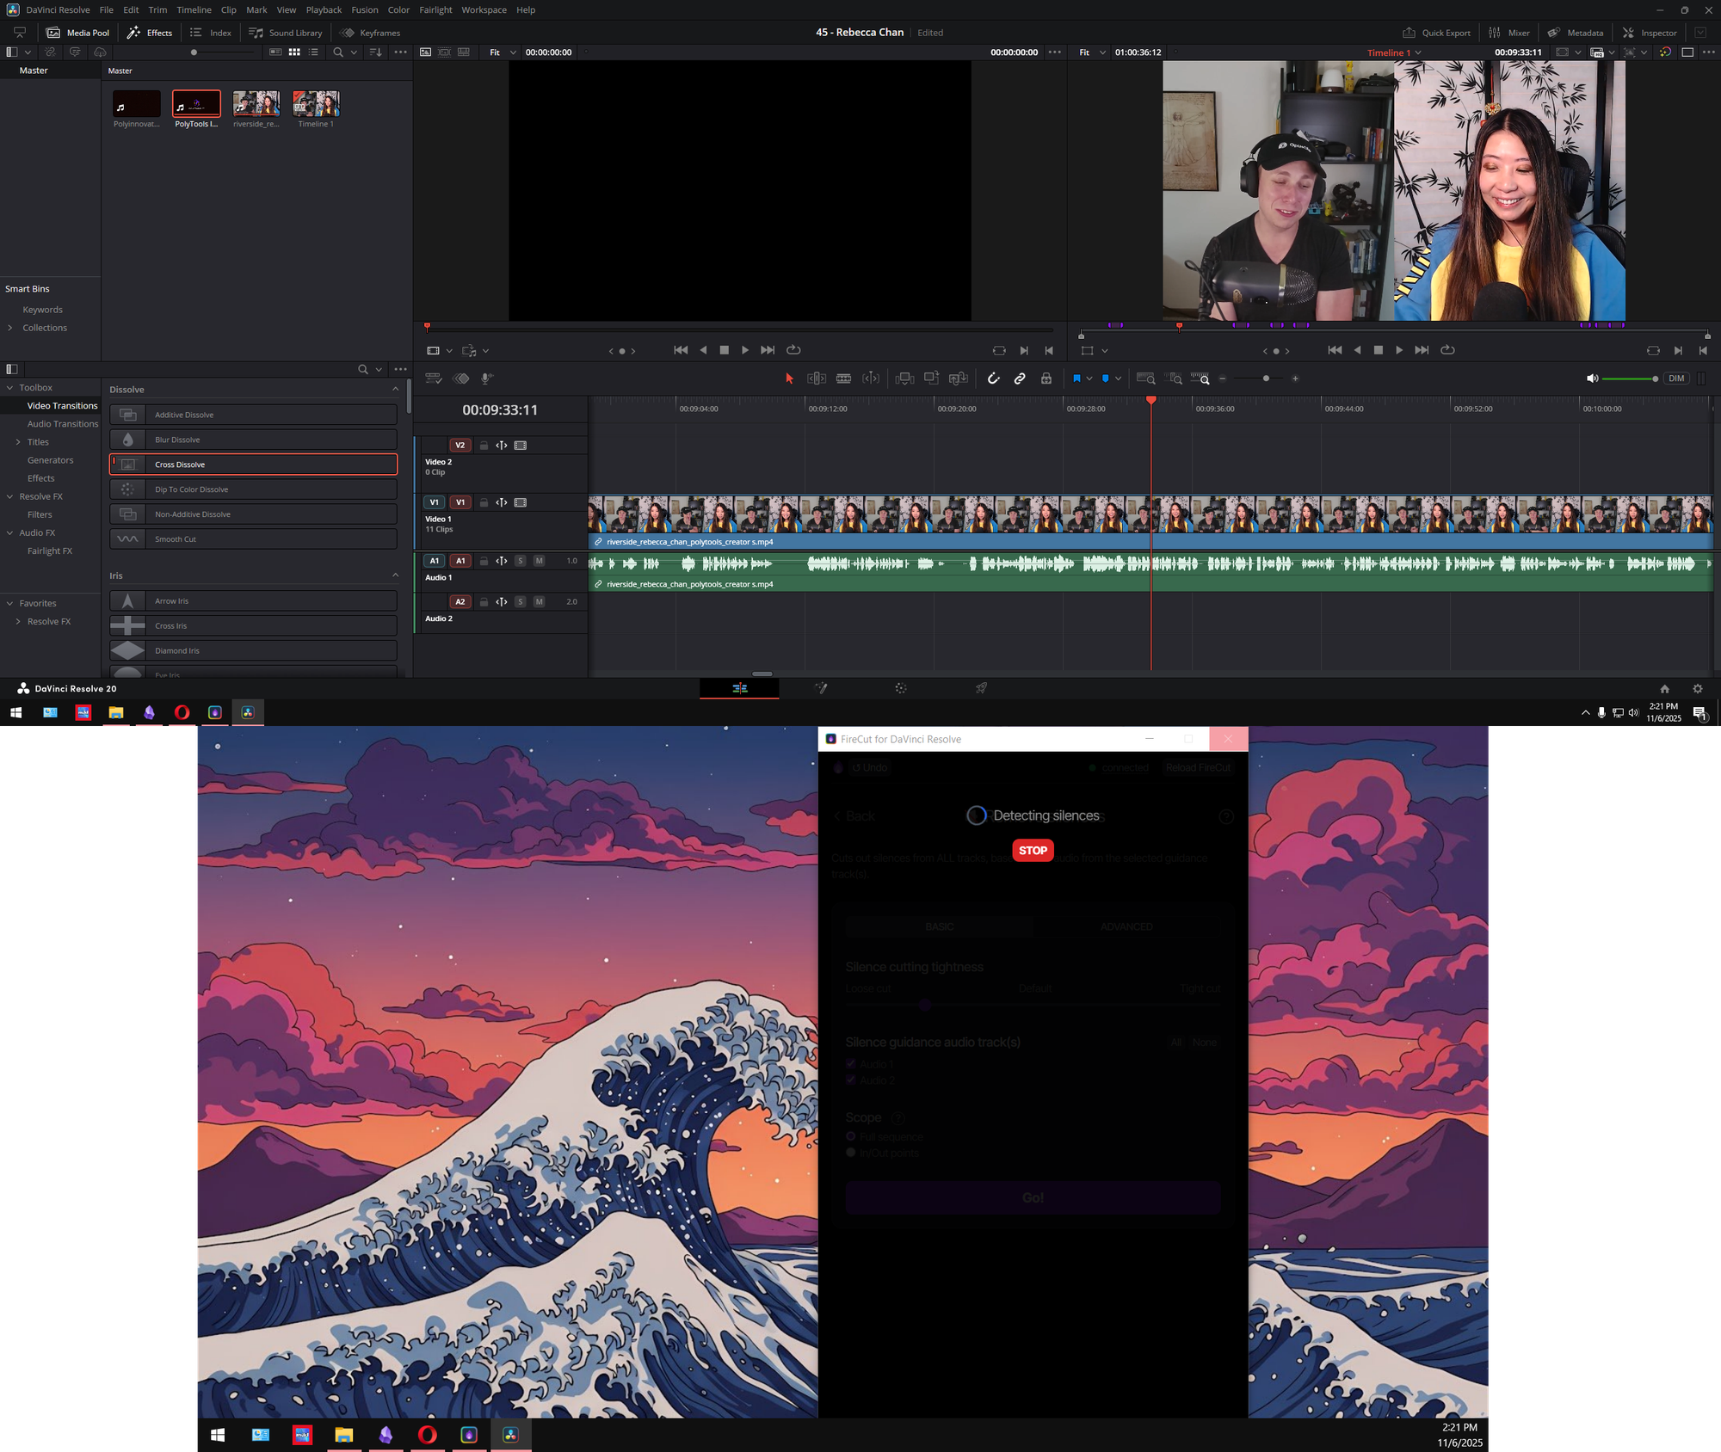The image size is (1721, 1452).
Task: Open the Timeline 1 selector dropdown
Action: pos(1394,52)
